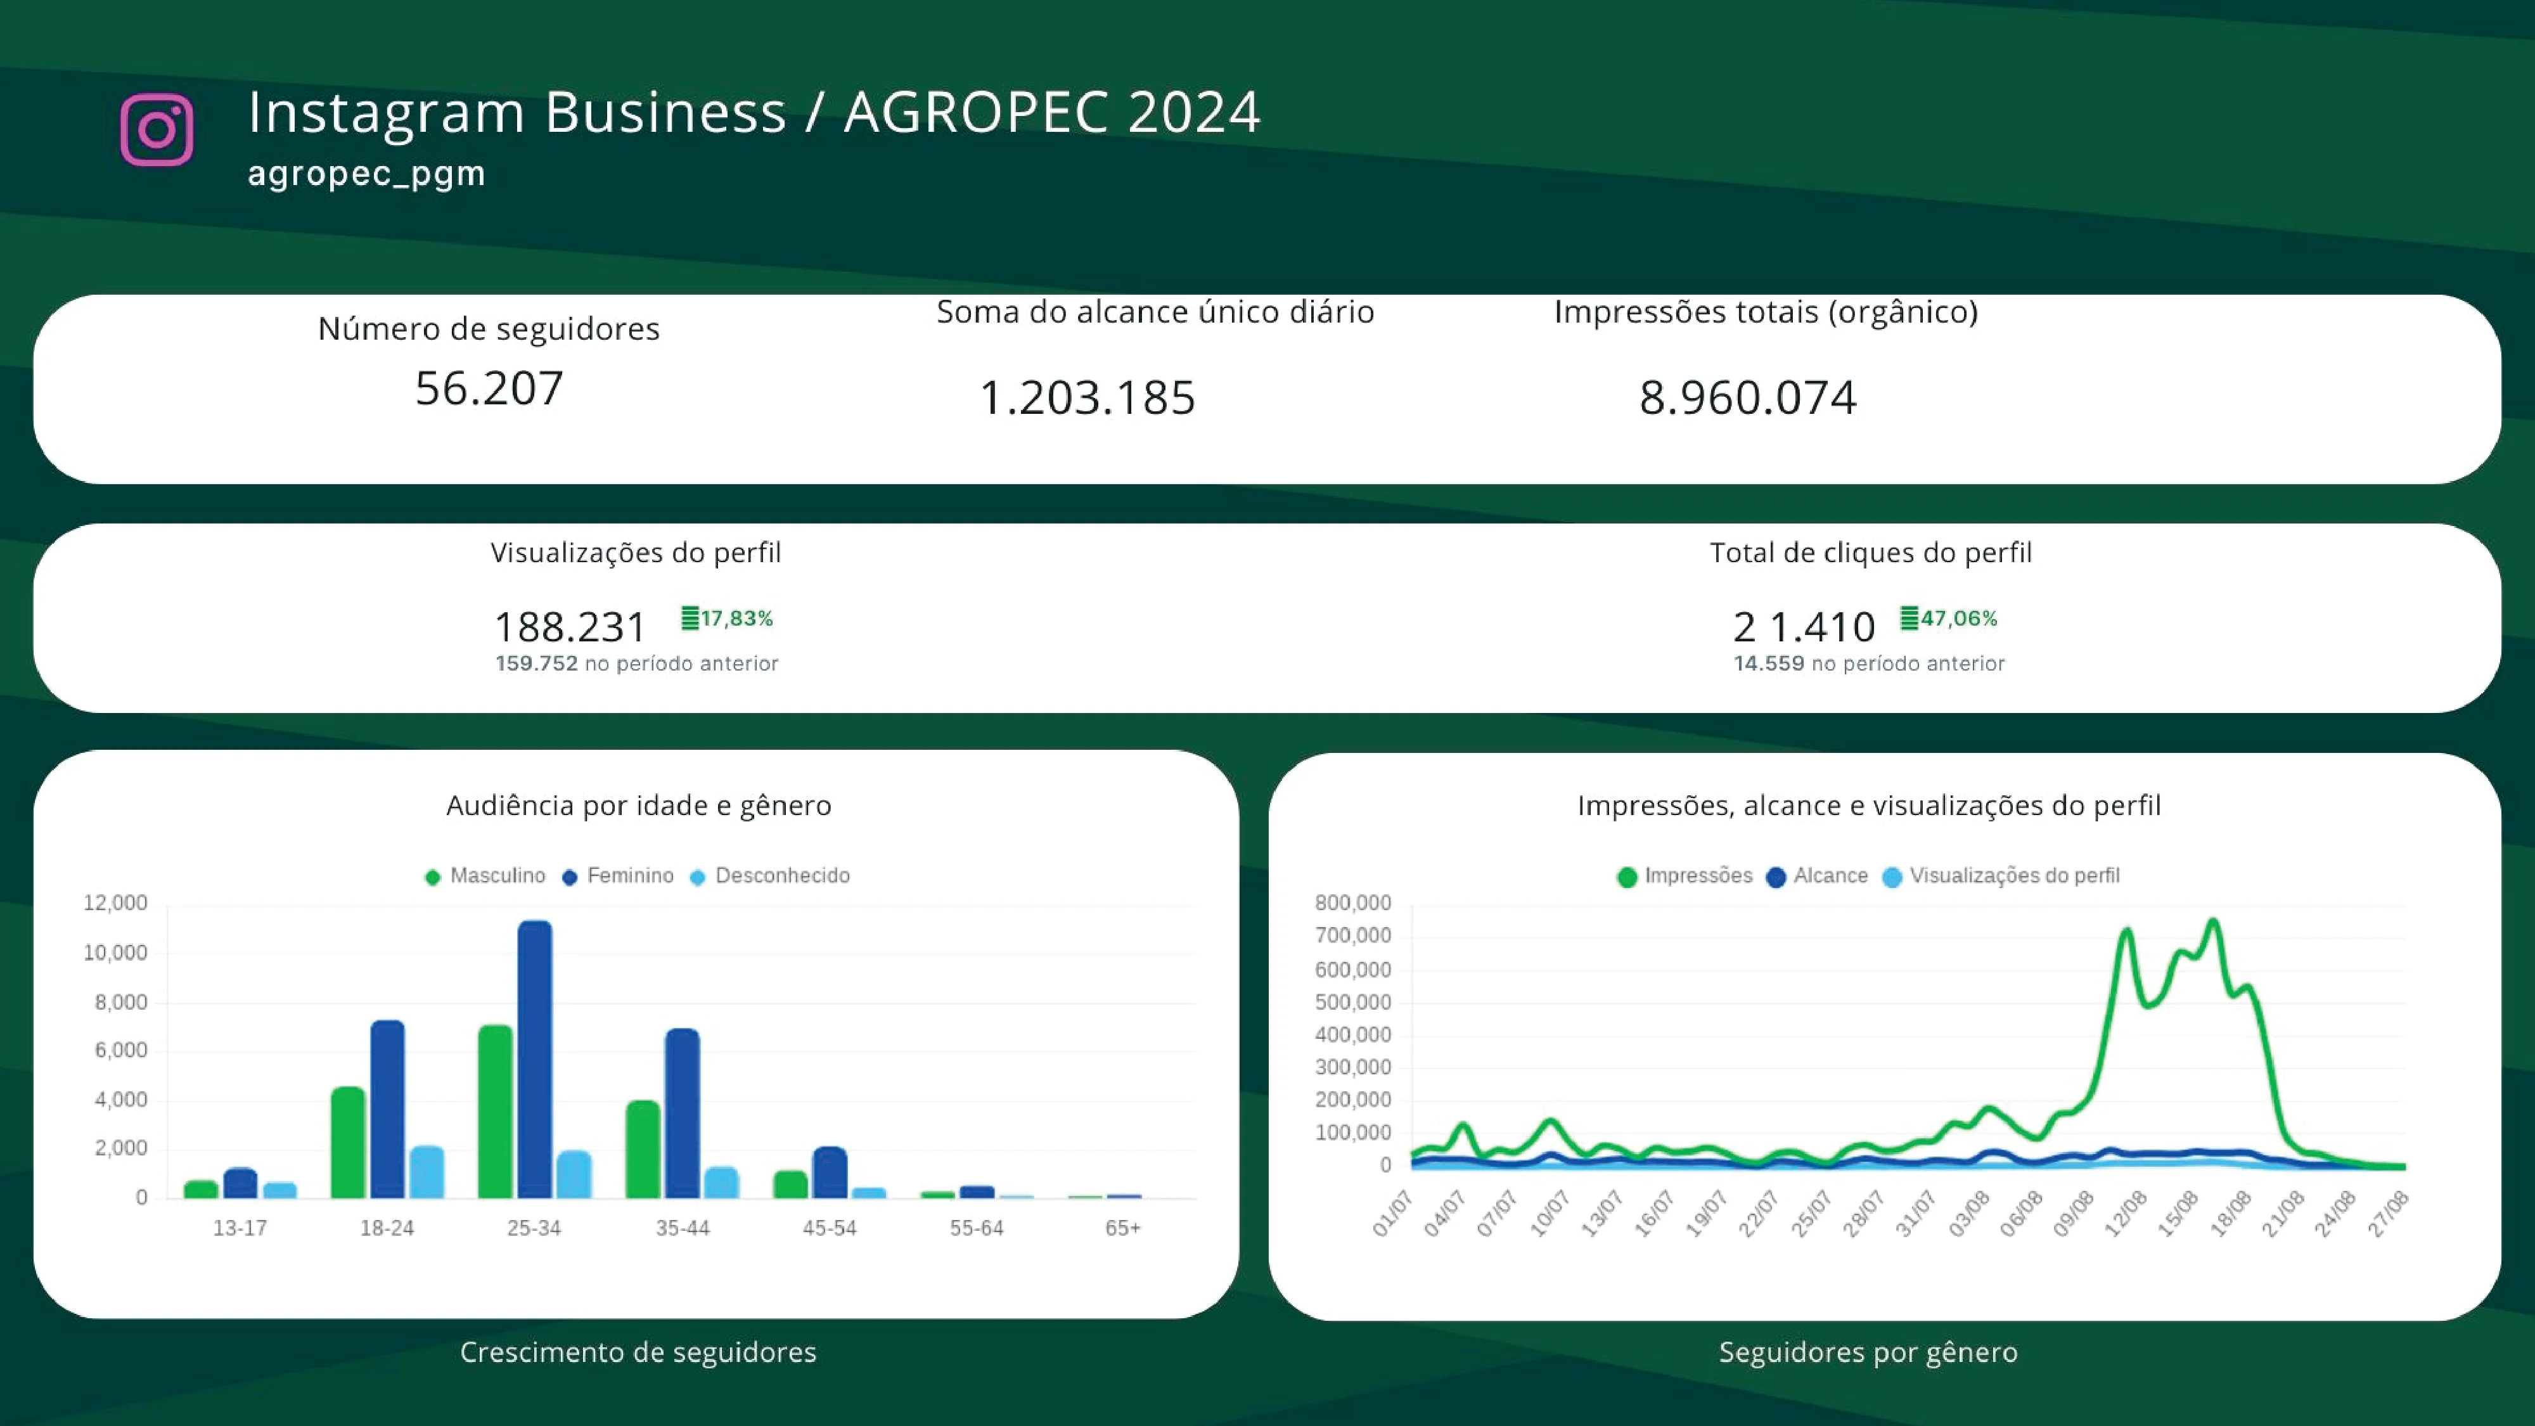Click the 35-44 age axis label
The height and width of the screenshot is (1426, 2535).
682,1228
